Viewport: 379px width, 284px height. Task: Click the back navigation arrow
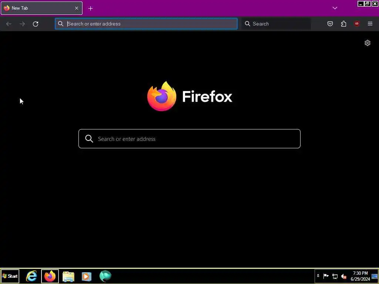9,24
